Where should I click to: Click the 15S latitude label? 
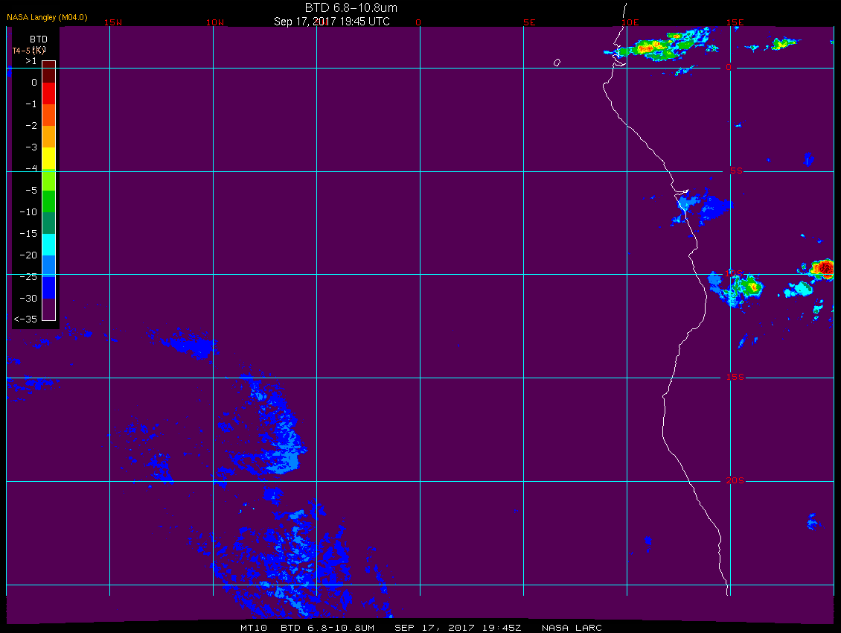pos(735,377)
